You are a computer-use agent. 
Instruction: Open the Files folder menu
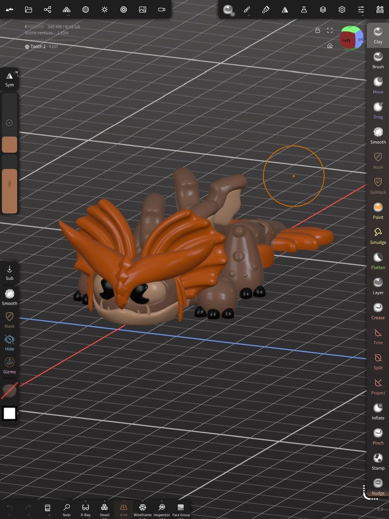click(x=28, y=9)
